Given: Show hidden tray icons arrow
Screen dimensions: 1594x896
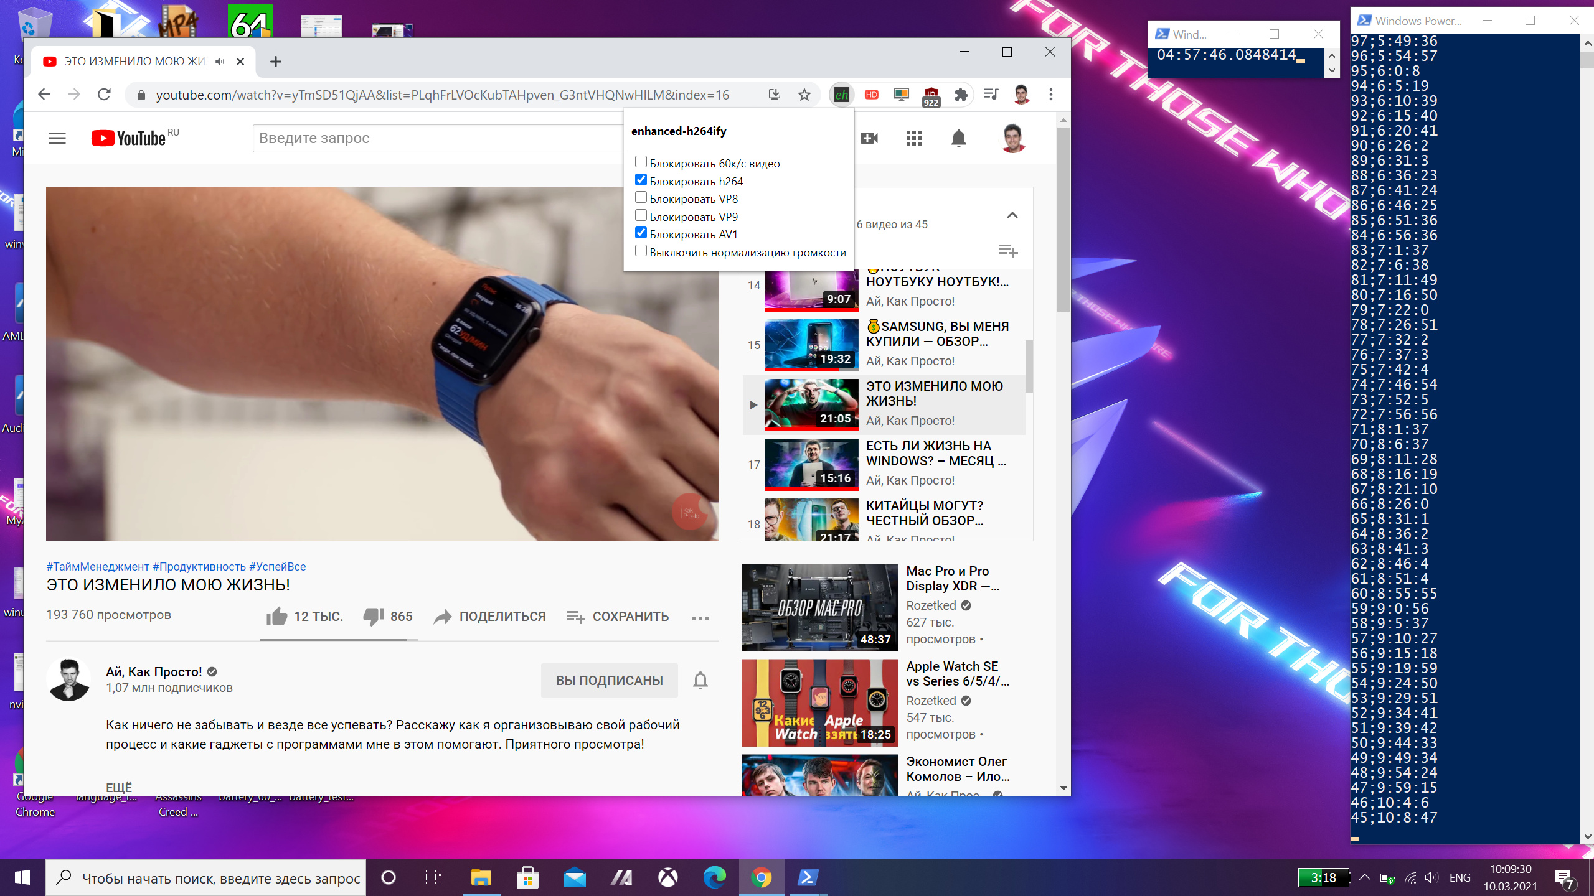Looking at the screenshot, I should tap(1365, 878).
